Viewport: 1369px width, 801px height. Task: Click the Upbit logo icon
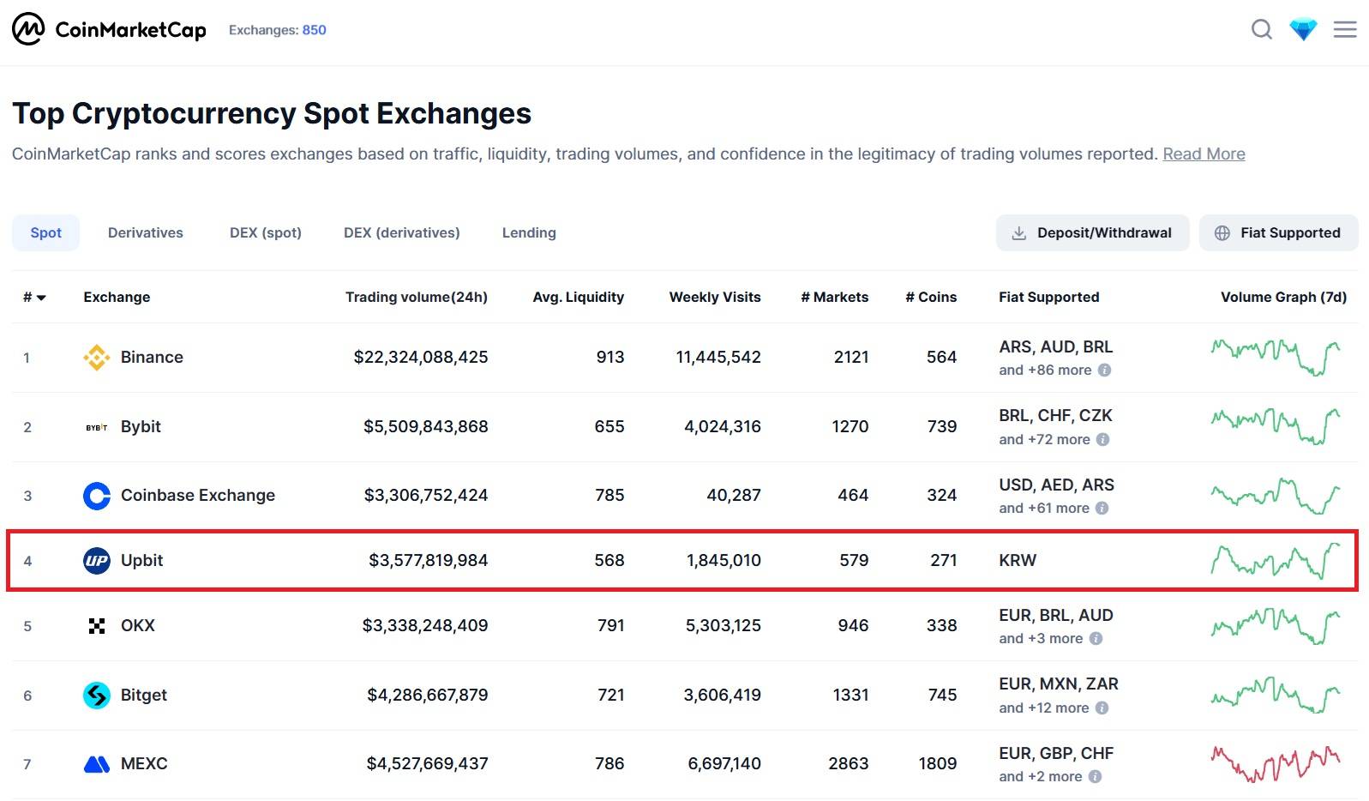(x=97, y=561)
